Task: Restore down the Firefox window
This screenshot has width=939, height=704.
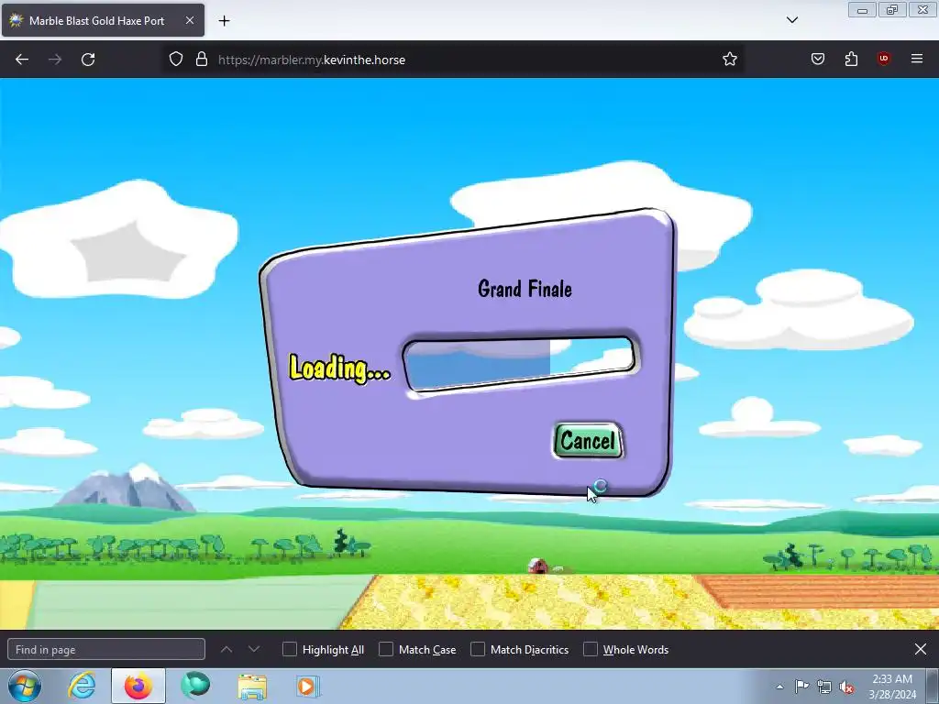Action: coord(892,9)
